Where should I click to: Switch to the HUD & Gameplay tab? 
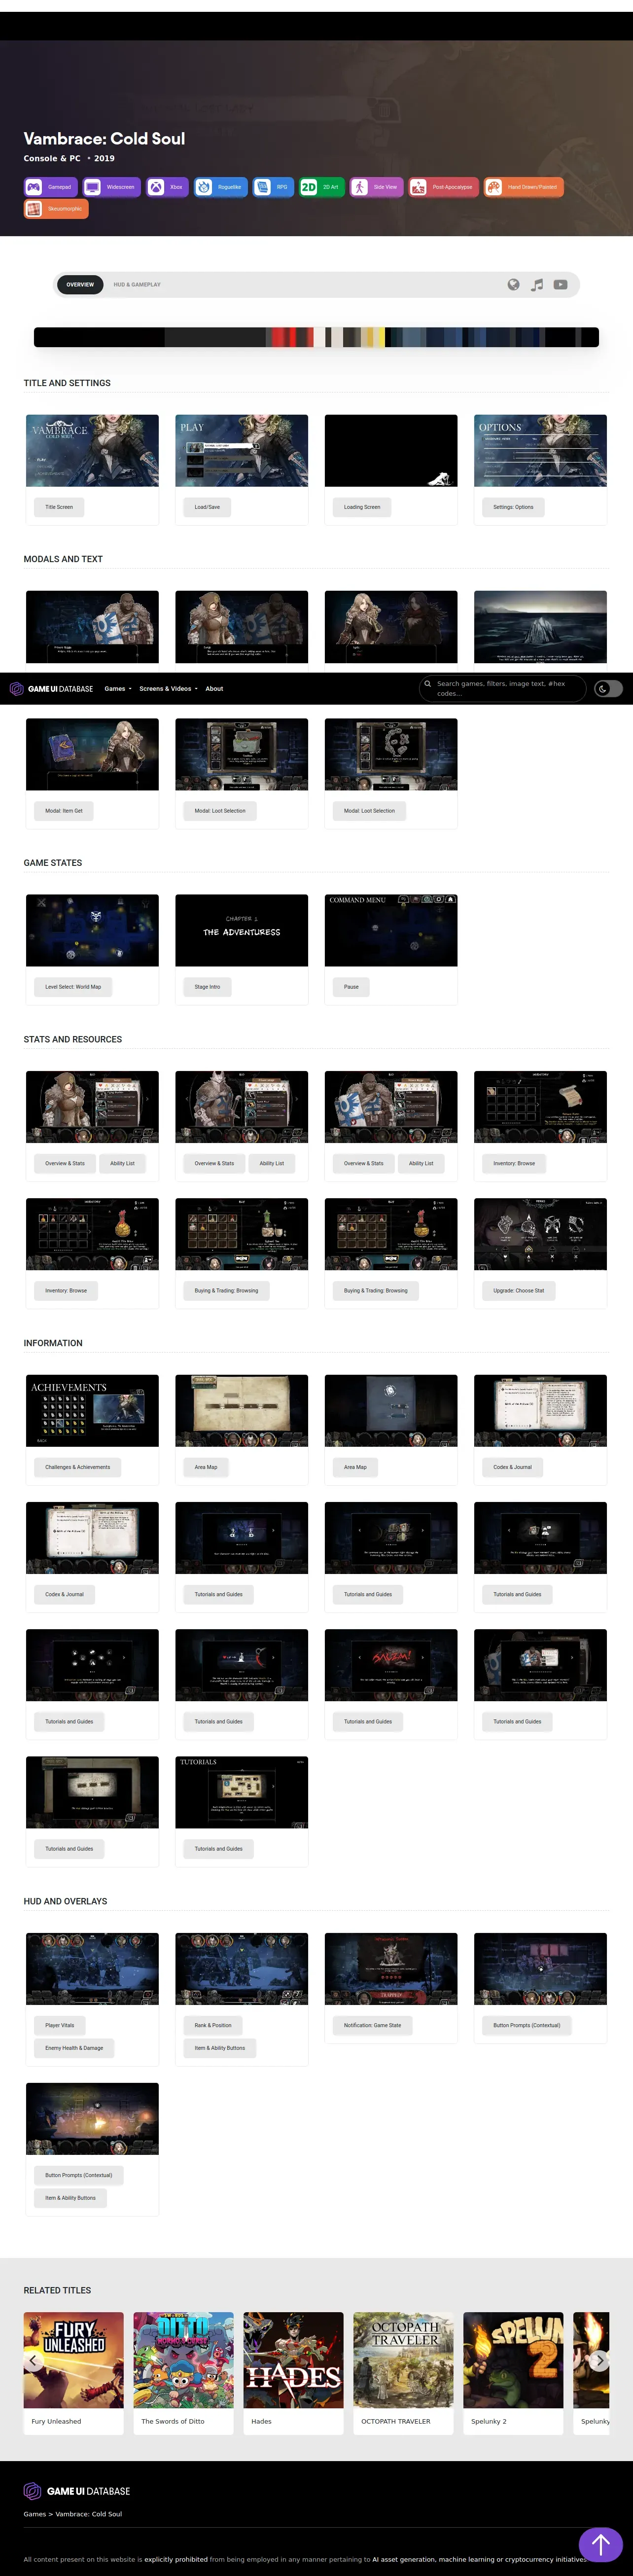pyautogui.click(x=137, y=285)
